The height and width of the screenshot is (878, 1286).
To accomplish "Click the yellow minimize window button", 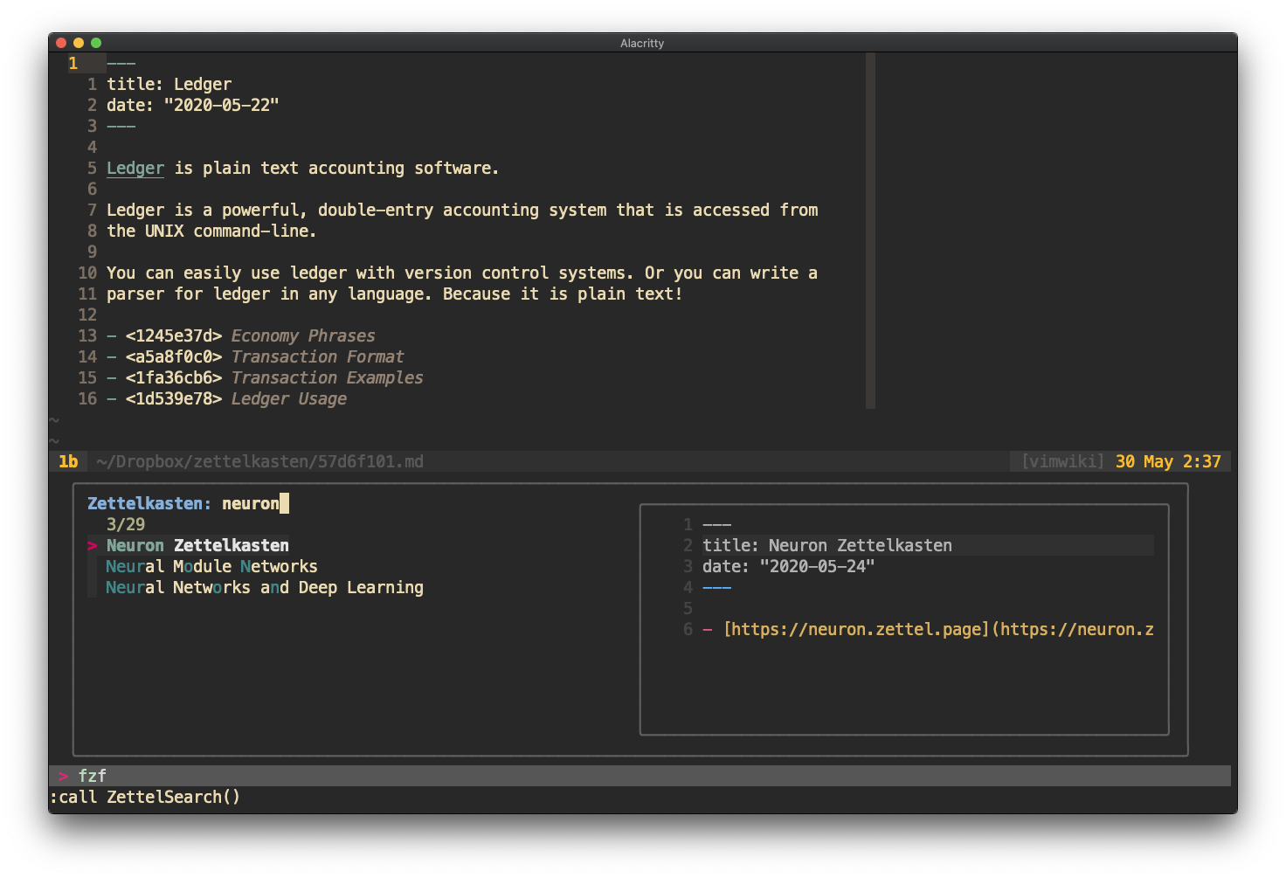I will pos(79,43).
